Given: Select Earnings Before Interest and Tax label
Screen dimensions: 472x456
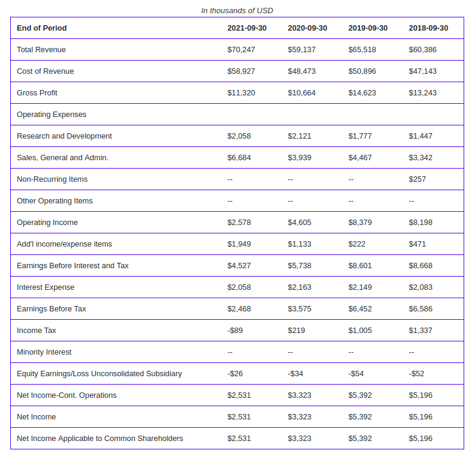Looking at the screenshot, I should pyautogui.click(x=73, y=266).
